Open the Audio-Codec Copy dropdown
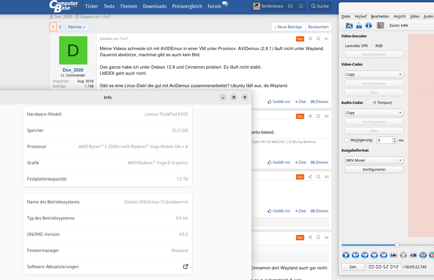 pyautogui.click(x=374, y=113)
